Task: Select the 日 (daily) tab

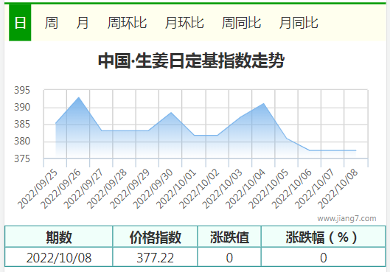Action: [x=20, y=23]
